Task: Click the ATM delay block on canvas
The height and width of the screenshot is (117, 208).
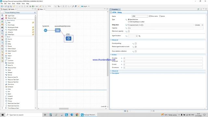Action: [69, 38]
